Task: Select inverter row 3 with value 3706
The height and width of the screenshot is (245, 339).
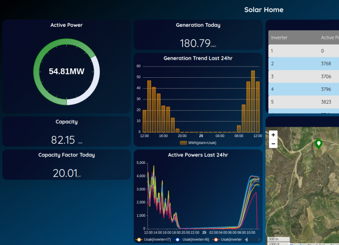Action: (304, 76)
